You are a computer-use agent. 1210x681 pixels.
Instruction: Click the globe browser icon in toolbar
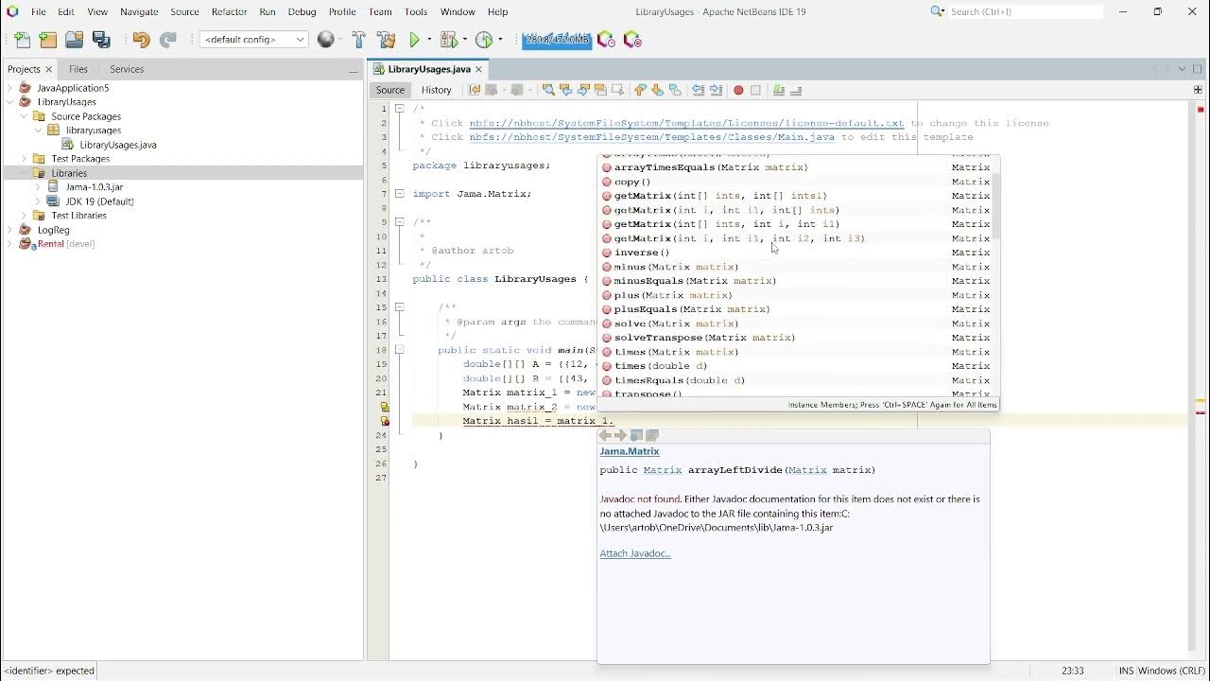(x=326, y=40)
